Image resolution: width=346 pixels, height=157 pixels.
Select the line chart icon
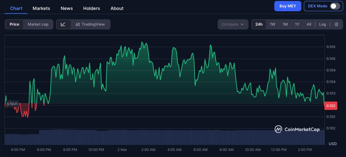[63, 24]
